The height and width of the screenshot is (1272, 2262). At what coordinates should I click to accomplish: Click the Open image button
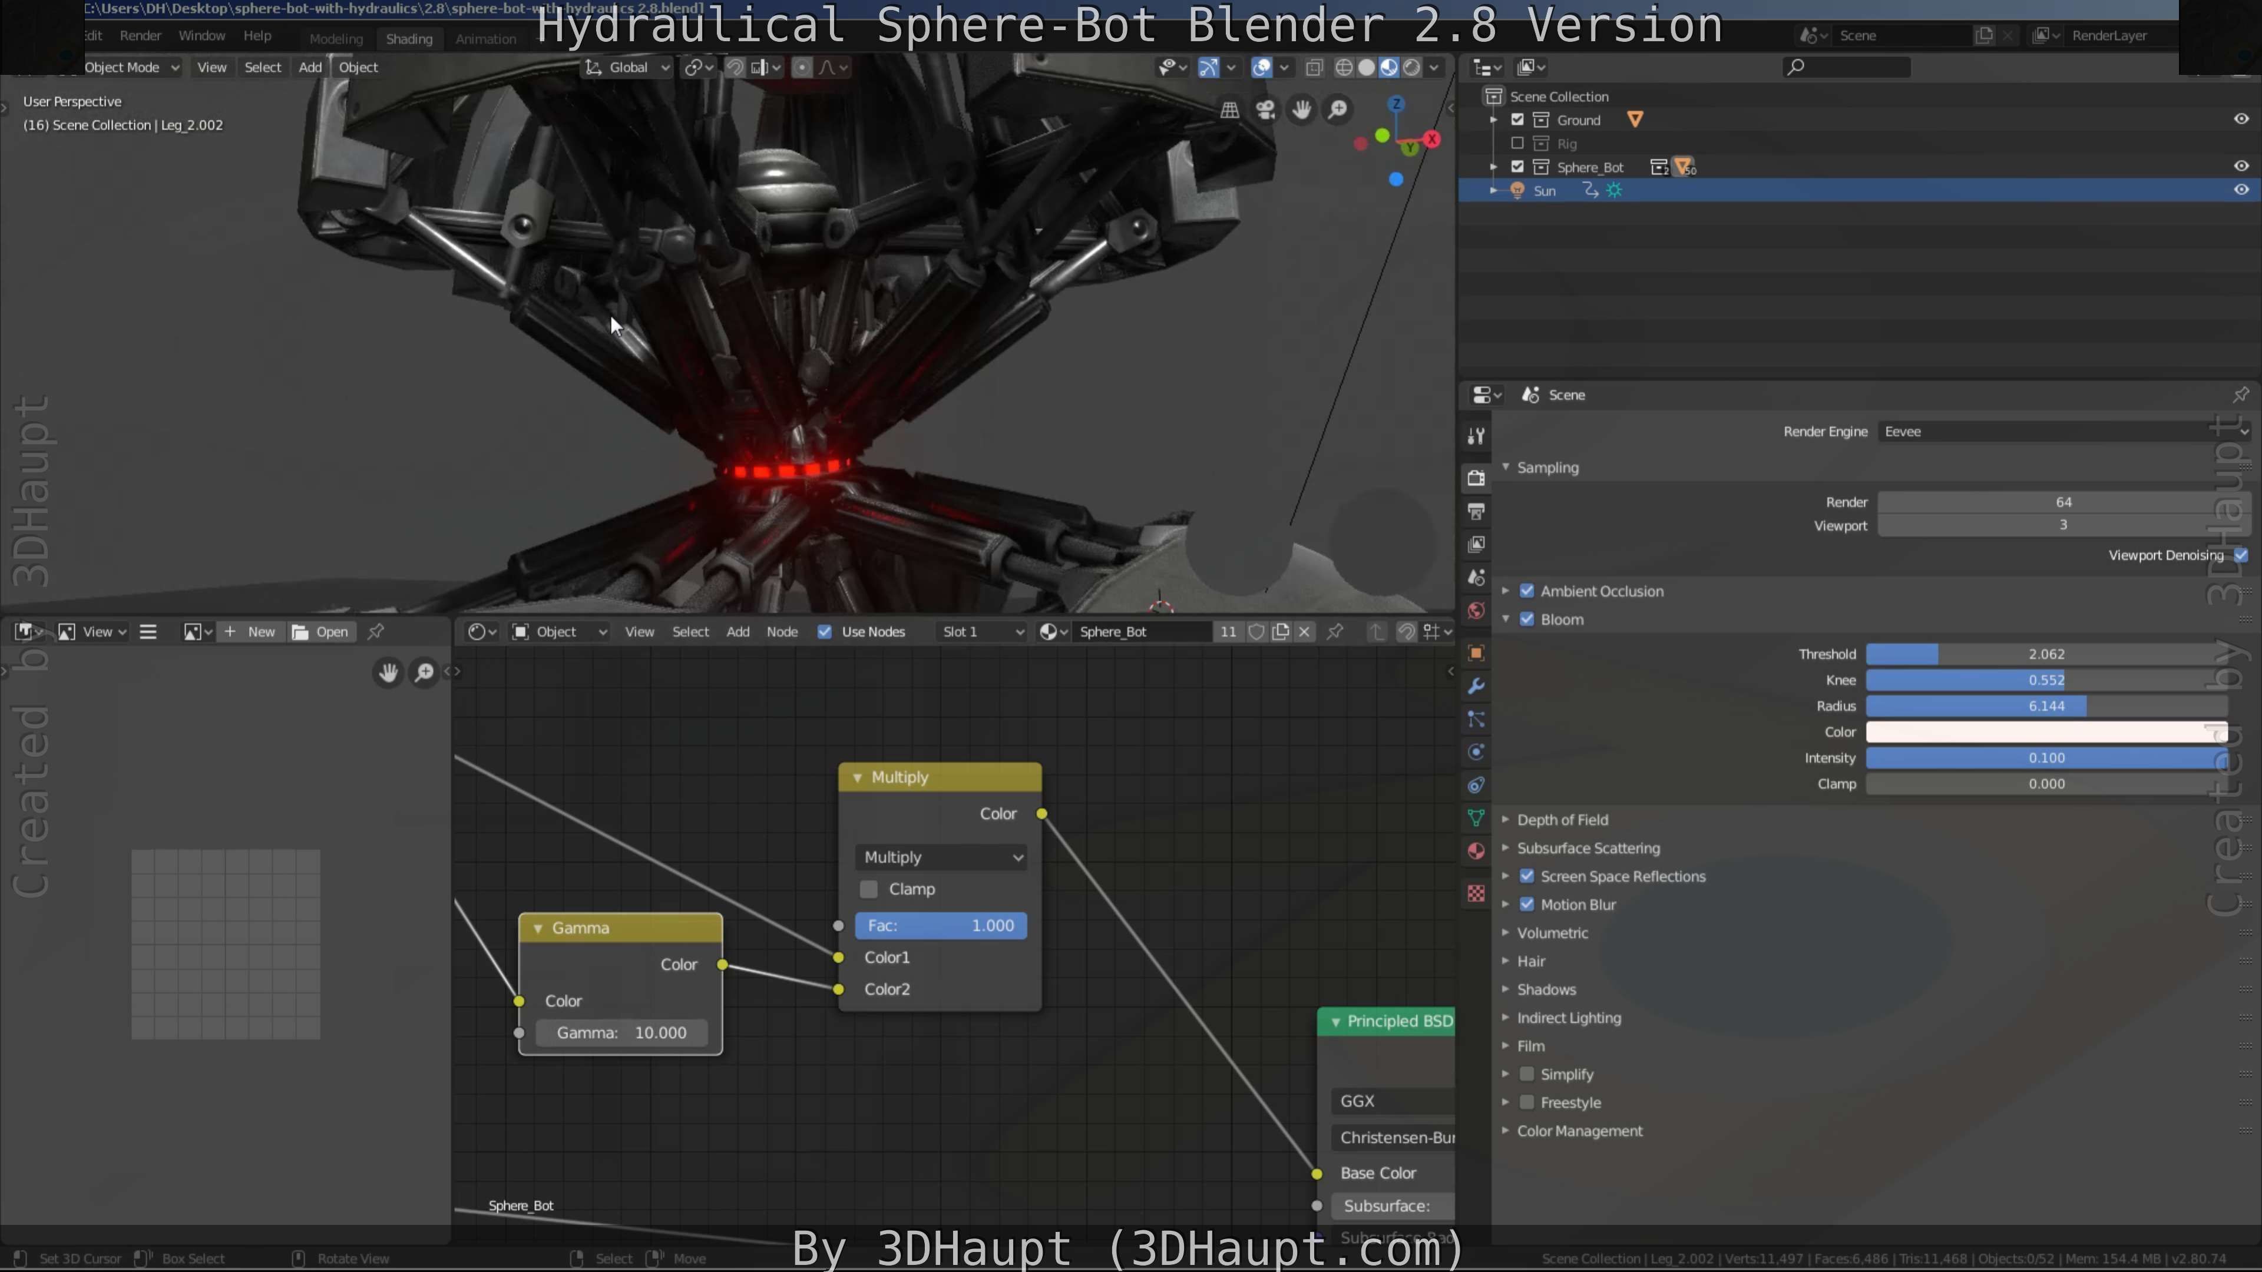tap(322, 631)
